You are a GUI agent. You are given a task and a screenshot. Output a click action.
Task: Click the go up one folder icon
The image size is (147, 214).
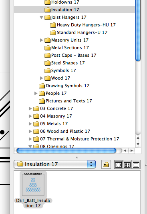[x=106, y=164]
